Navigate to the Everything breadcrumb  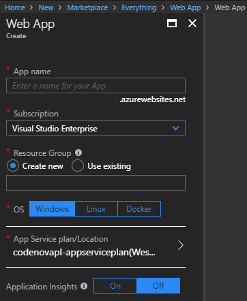tap(139, 7)
